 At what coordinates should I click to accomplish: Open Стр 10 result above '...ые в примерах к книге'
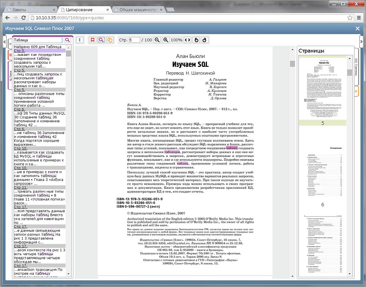click(x=39, y=168)
